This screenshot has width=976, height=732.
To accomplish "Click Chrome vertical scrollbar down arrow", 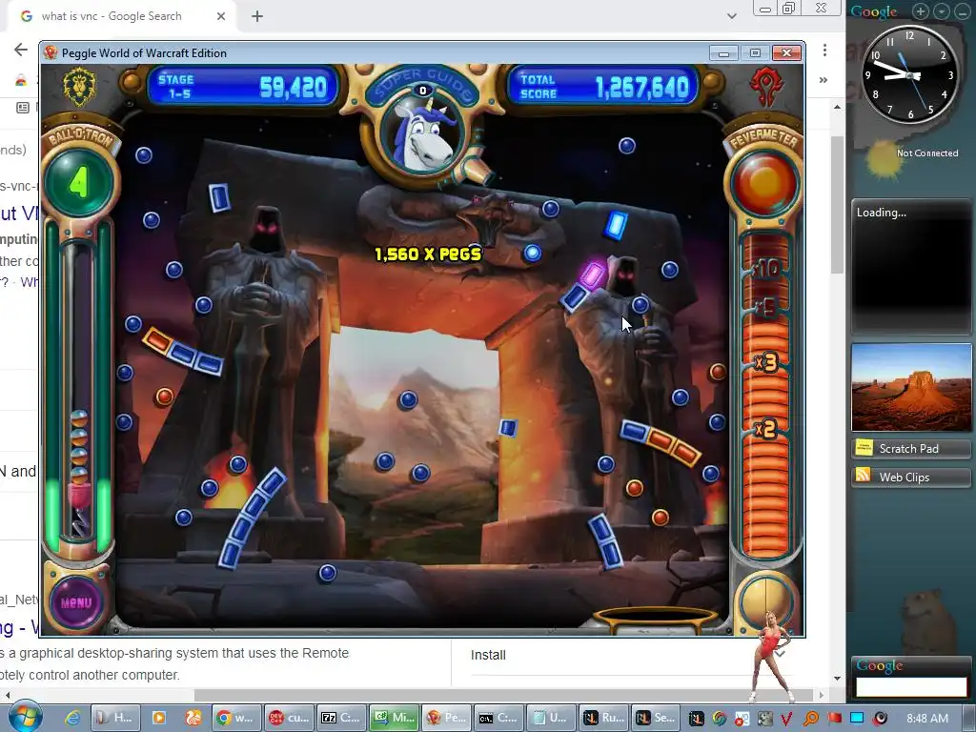I will click(837, 678).
